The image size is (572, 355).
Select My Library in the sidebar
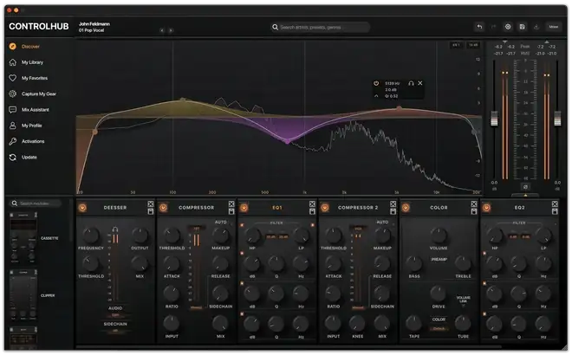click(32, 62)
